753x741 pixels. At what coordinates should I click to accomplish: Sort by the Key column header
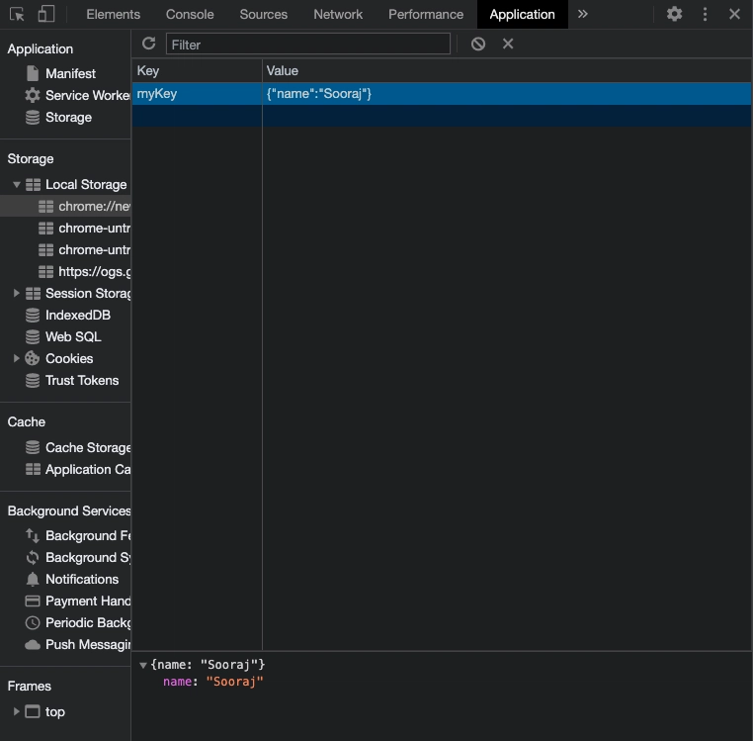point(197,70)
